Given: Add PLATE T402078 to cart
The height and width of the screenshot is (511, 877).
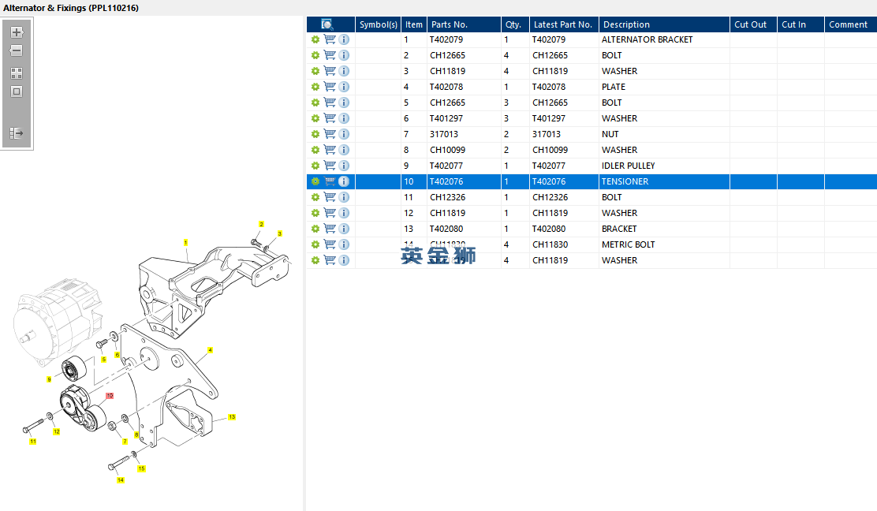Looking at the screenshot, I should click(x=330, y=87).
